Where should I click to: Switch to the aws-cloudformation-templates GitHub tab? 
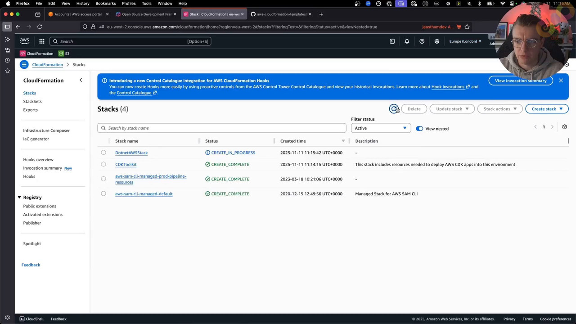281,14
